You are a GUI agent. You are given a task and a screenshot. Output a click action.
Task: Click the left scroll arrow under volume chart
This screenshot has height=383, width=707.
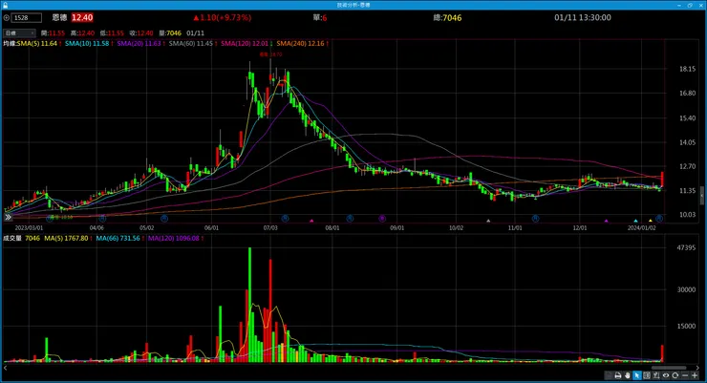pos(5,368)
